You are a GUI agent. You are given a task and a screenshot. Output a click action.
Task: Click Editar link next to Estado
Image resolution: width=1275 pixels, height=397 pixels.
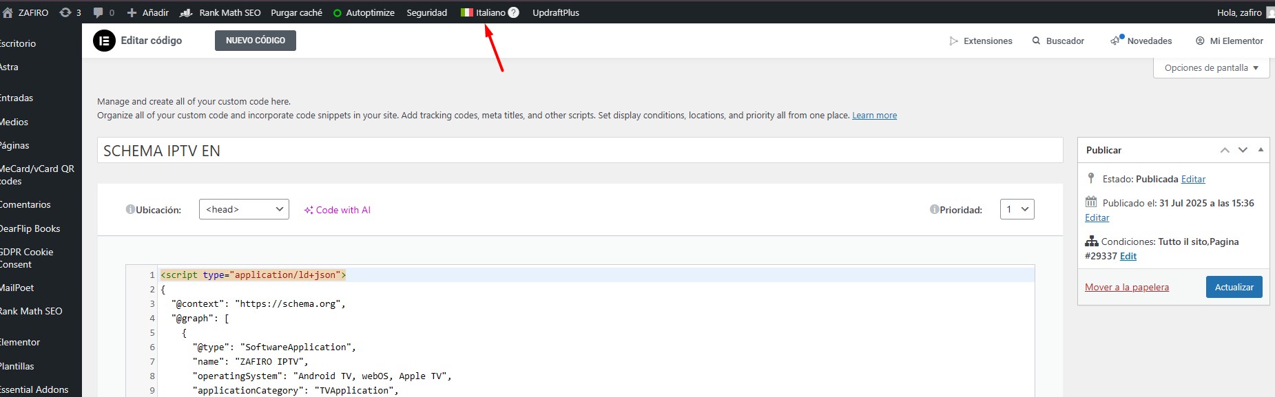click(1193, 179)
